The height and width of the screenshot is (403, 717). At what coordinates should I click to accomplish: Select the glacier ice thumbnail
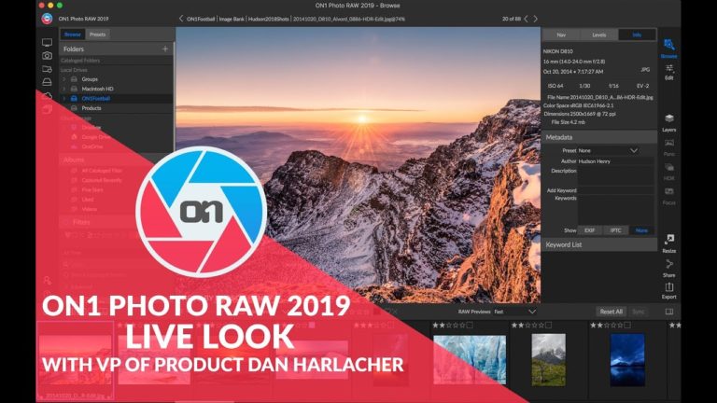[x=470, y=360]
